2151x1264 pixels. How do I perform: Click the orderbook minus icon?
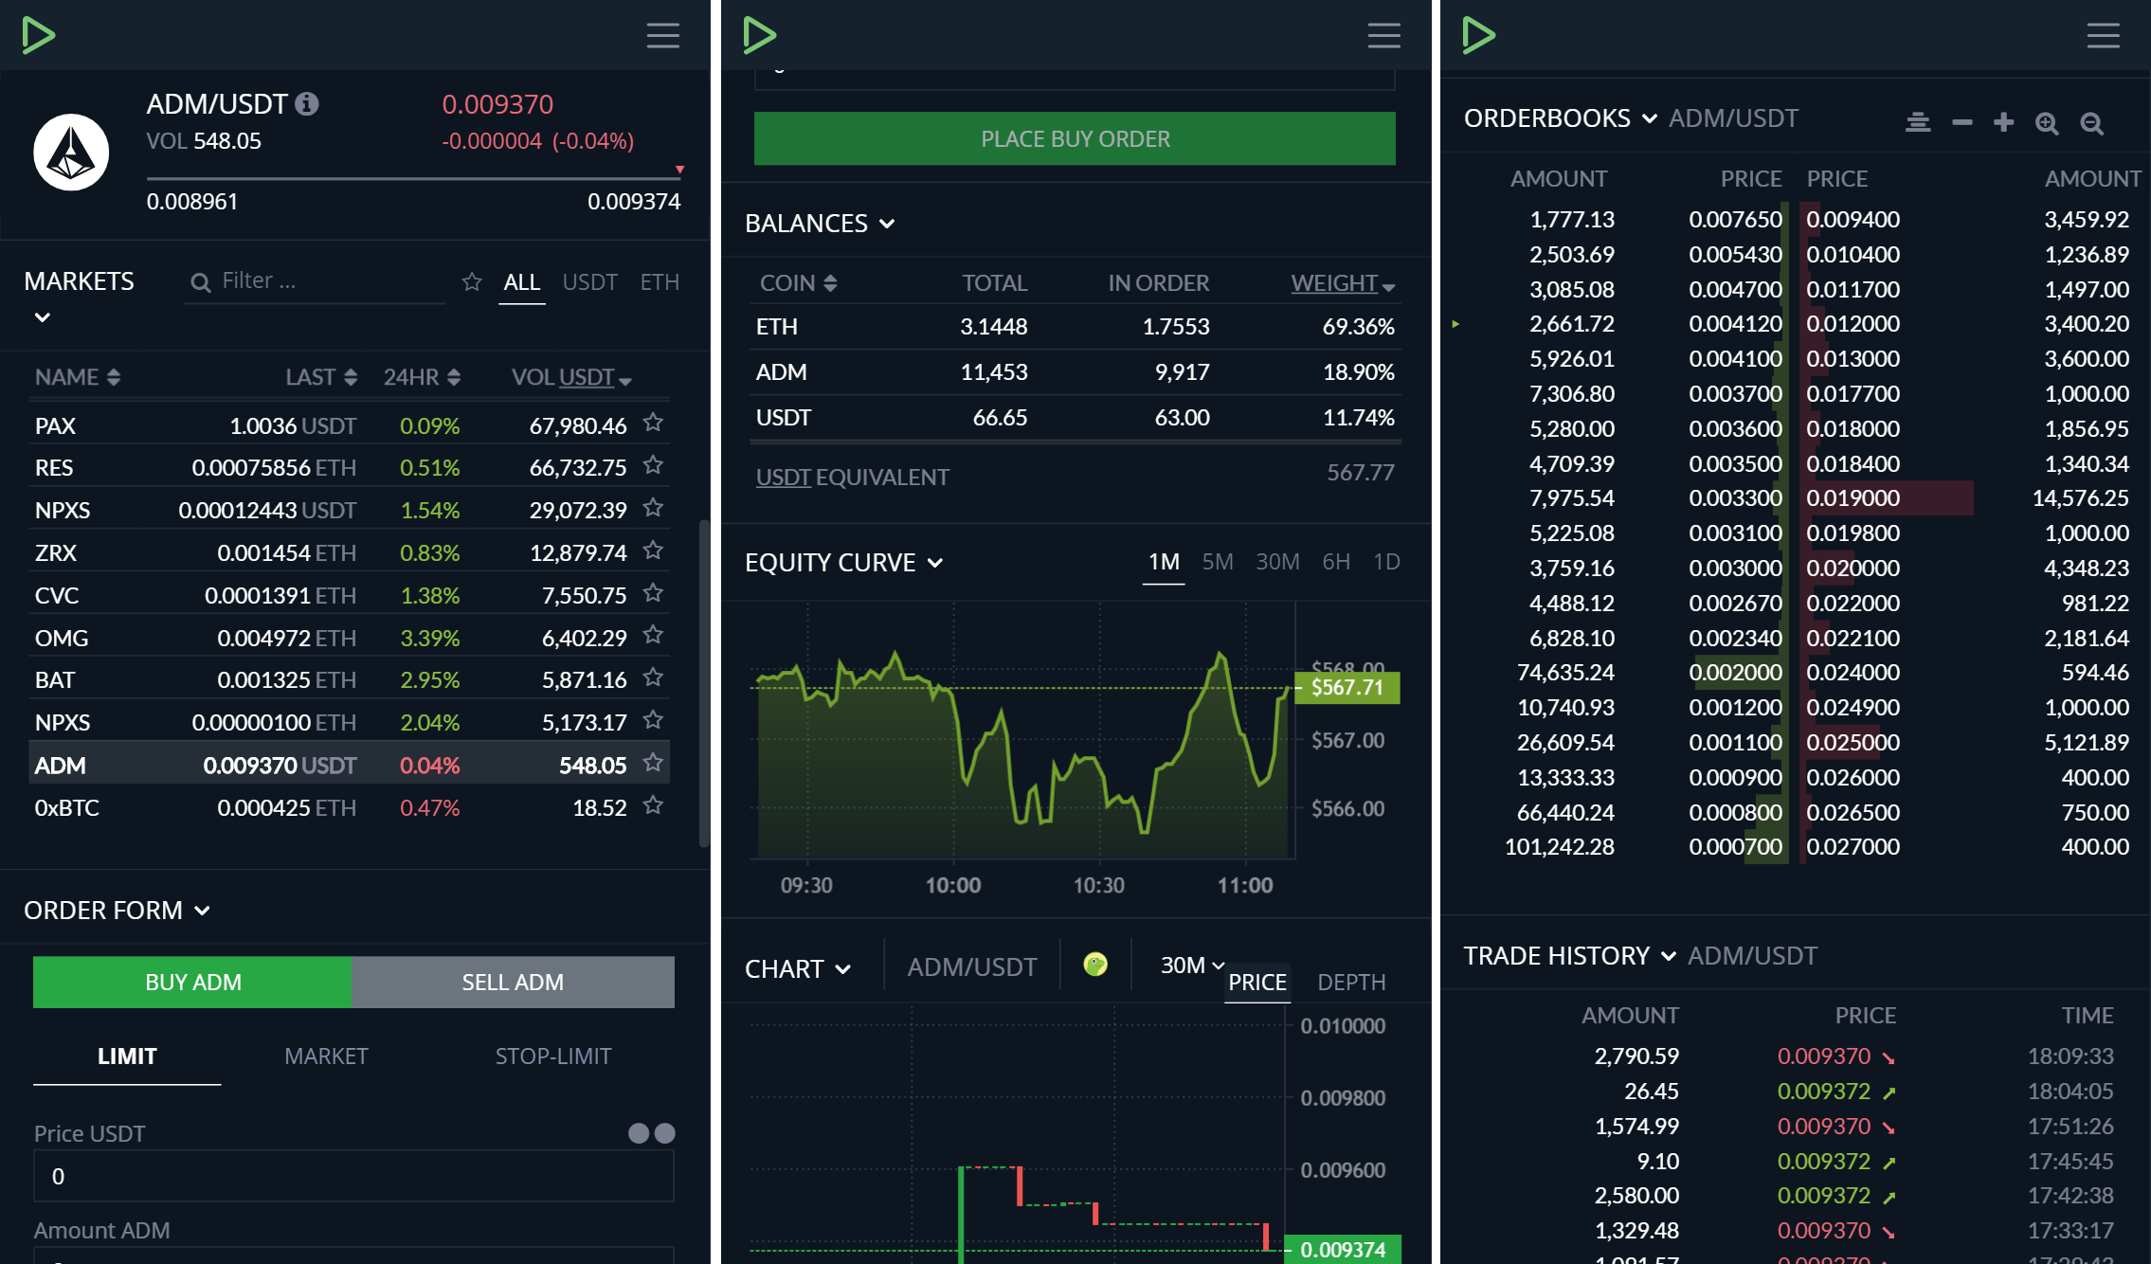coord(1961,122)
